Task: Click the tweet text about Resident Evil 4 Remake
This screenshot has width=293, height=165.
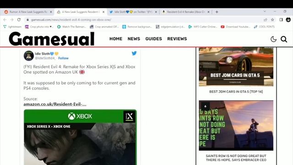Action: click(79, 69)
